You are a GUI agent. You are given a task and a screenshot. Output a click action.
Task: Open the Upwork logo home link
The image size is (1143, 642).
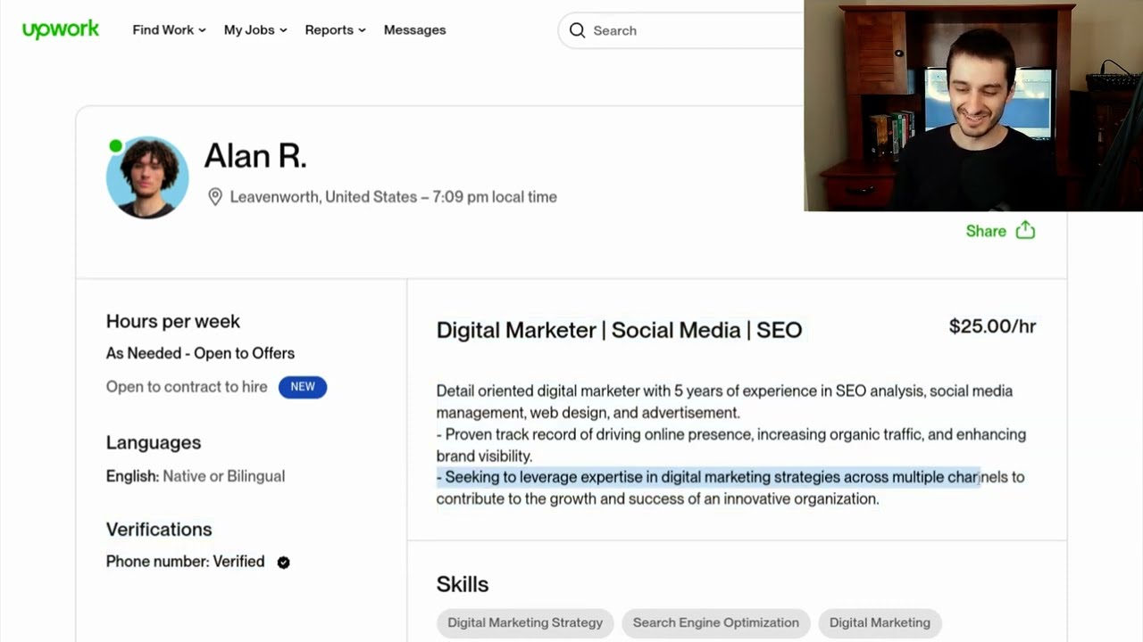pos(61,29)
